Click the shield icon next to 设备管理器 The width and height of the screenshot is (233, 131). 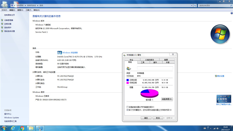click(2, 20)
